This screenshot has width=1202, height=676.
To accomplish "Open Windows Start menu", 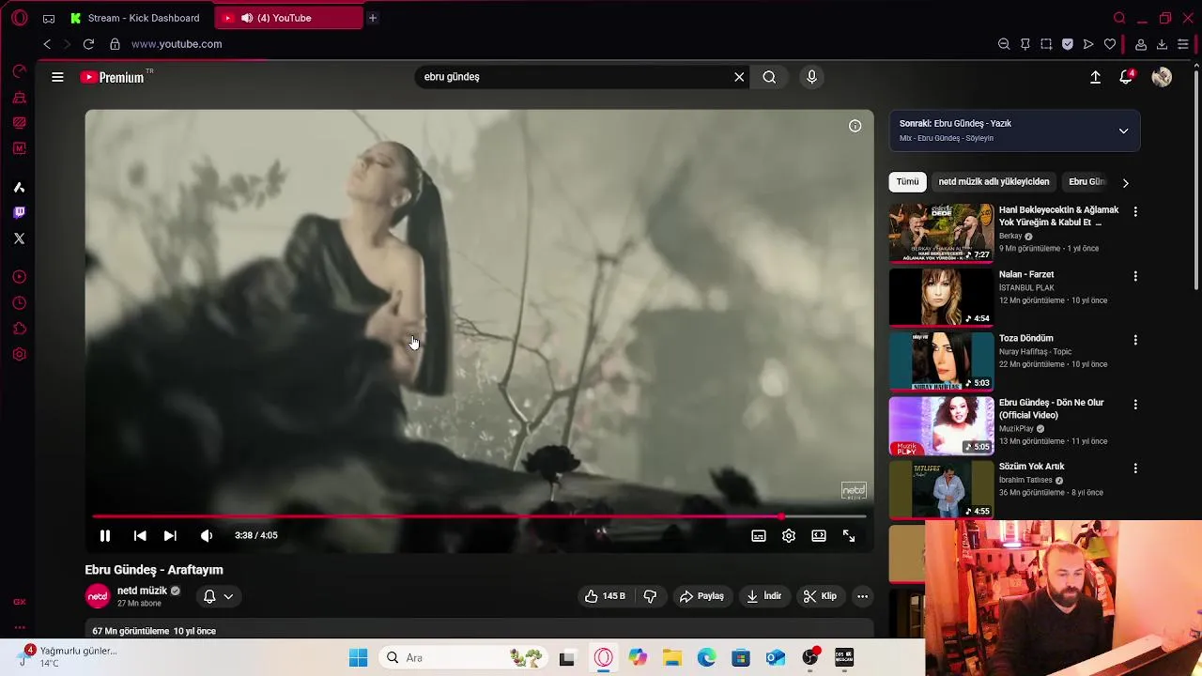I will pyautogui.click(x=358, y=657).
